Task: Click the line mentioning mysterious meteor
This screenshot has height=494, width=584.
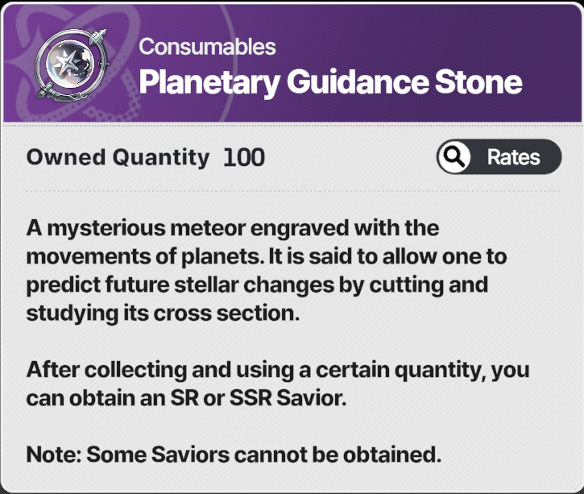Action: pos(233,228)
